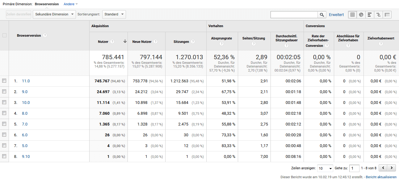Open the Sekundäre Dimension dropdown
Viewport: 399px width, 181px height.
coord(54,14)
